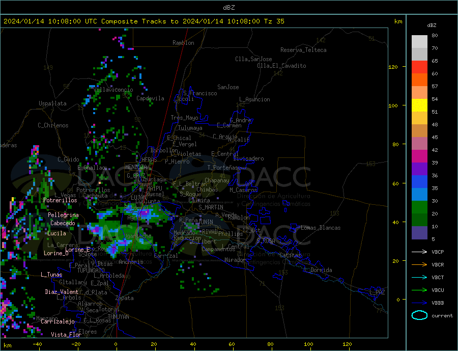Click the SanJose place label
This screenshot has height=351, width=458.
(x=228, y=87)
